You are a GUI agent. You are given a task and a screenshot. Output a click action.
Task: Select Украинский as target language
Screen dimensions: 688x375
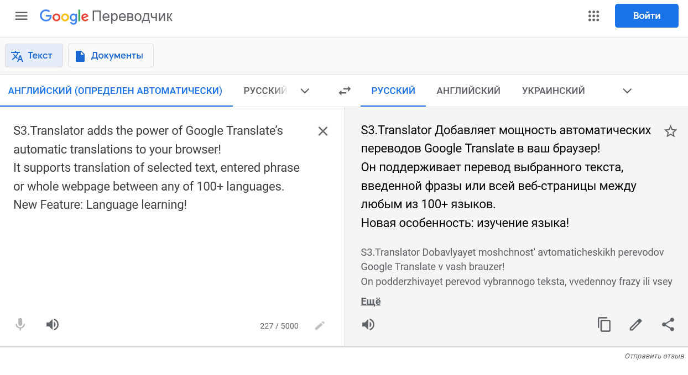pyautogui.click(x=553, y=91)
